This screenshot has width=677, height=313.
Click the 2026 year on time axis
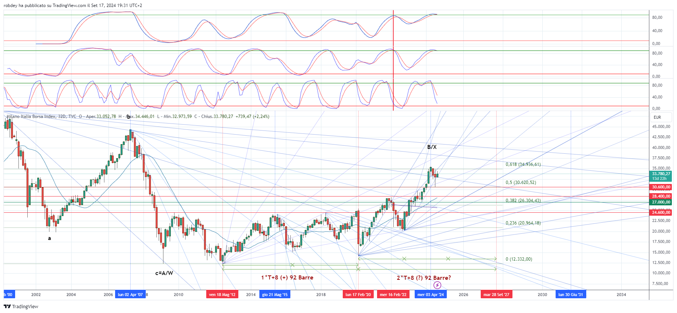[x=463, y=295]
